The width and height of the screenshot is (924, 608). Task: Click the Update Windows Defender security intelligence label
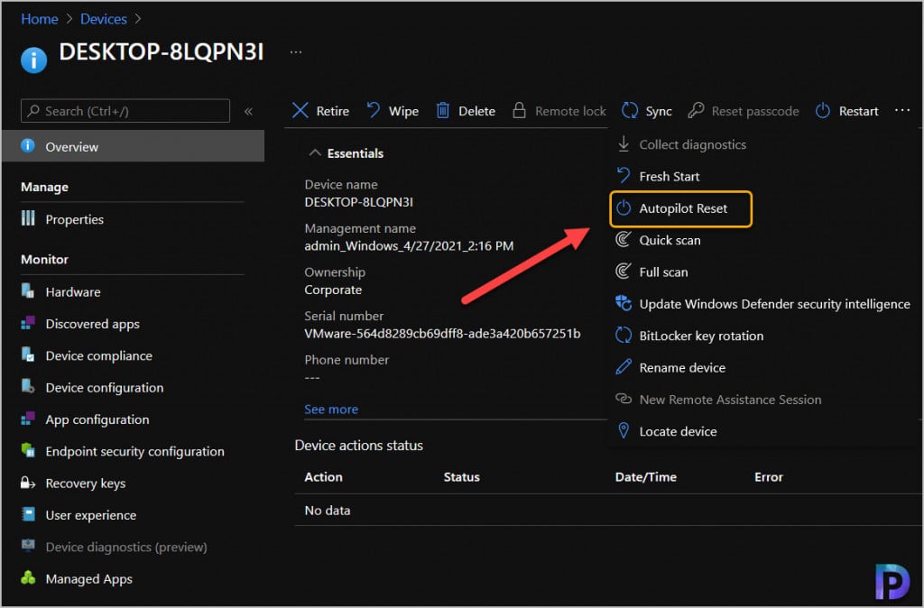pos(774,304)
